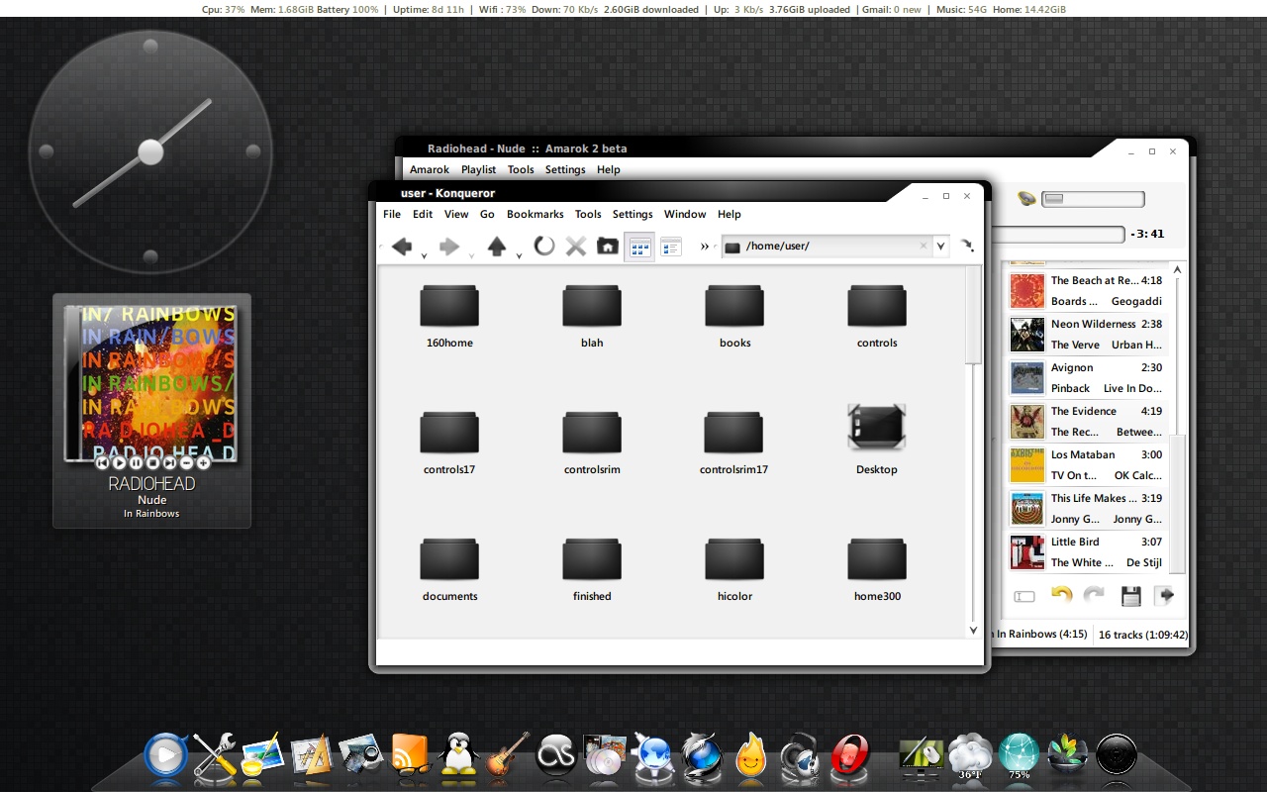Screen dimensions: 1267x792
Task: Open the Forward history dropdown arrow
Action: (x=471, y=256)
